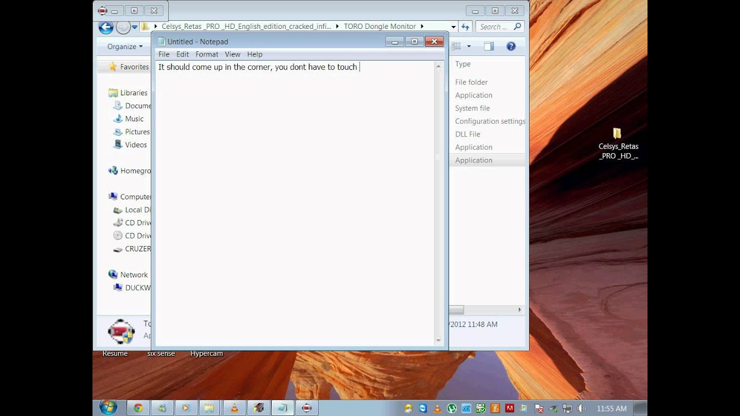Open the File Explorer taskbar button
Screen dimensions: 740x416
209,408
